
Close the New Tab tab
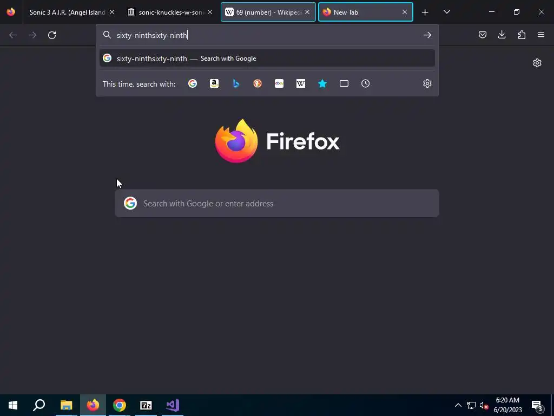405,12
